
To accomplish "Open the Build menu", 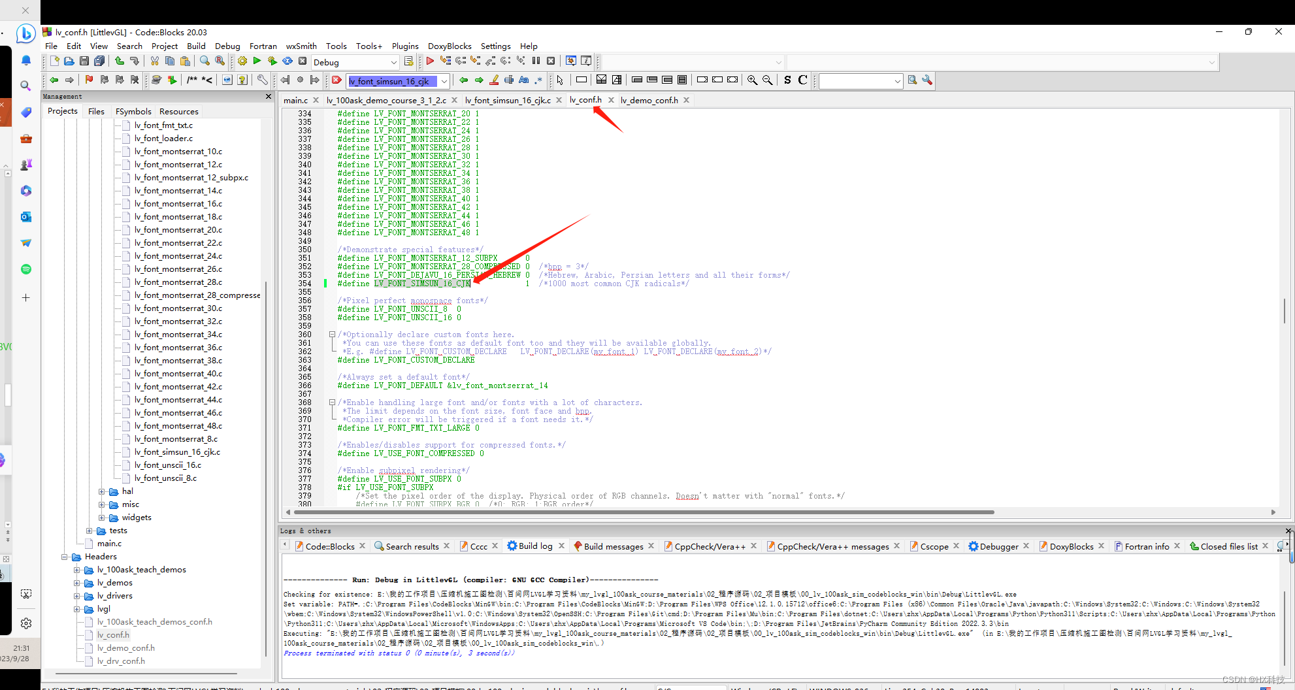I will 196,46.
